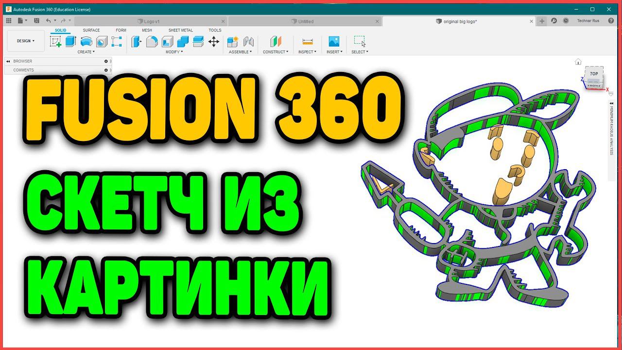Expand the CONSTRUCT menu
622x350 pixels.
[276, 52]
